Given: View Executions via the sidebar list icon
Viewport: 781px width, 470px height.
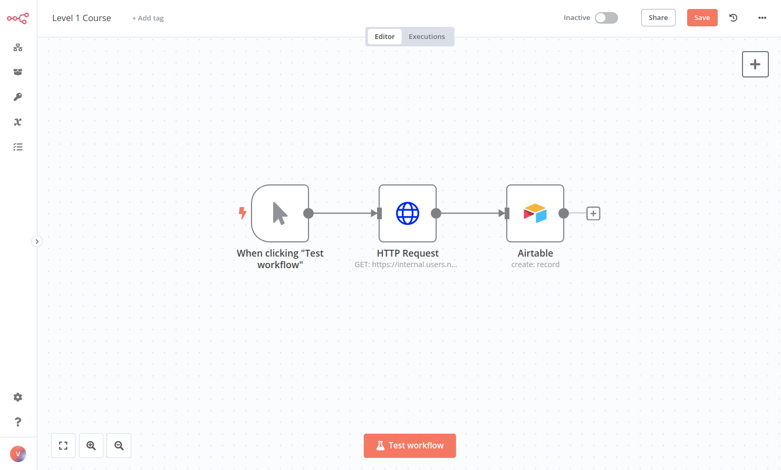Looking at the screenshot, I should [18, 146].
